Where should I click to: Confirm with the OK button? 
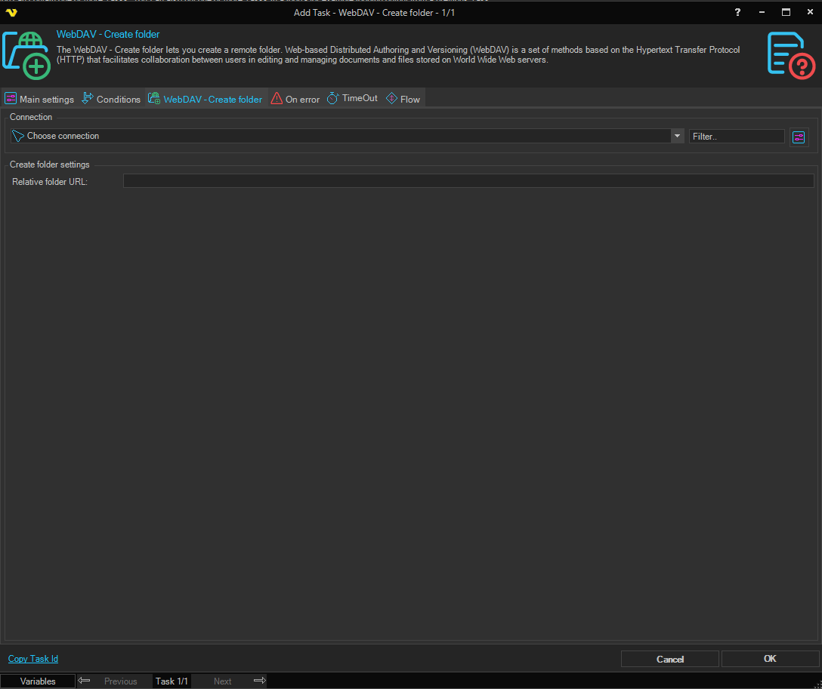pos(769,659)
